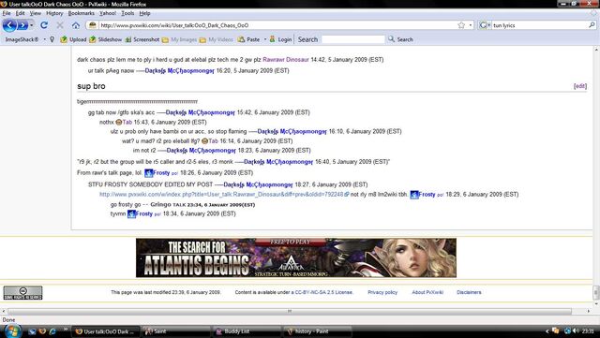Click the Tab user link at 16:14
This screenshot has height=338, width=600.
[x=213, y=141]
